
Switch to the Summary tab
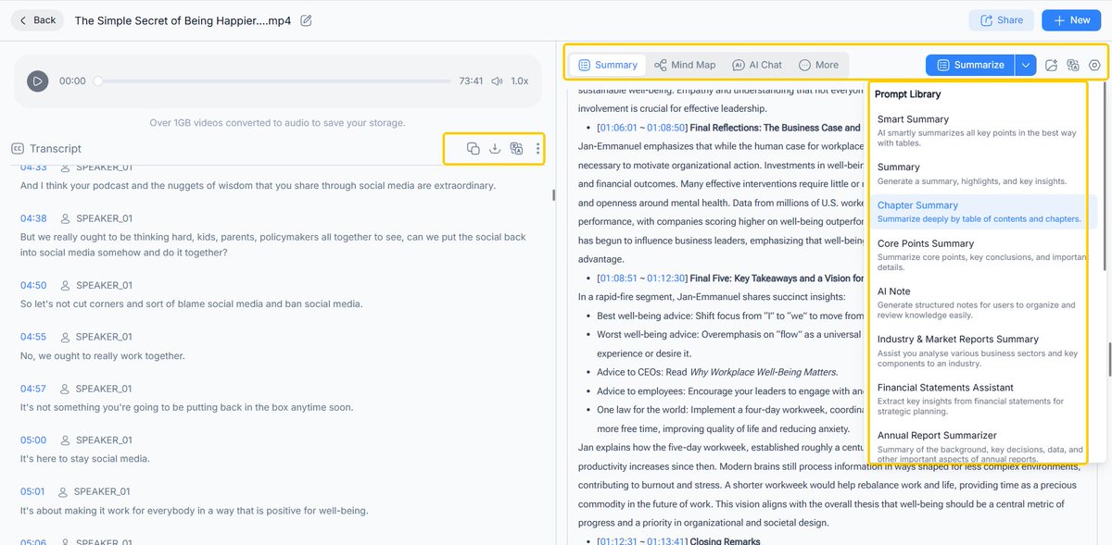pyautogui.click(x=608, y=65)
